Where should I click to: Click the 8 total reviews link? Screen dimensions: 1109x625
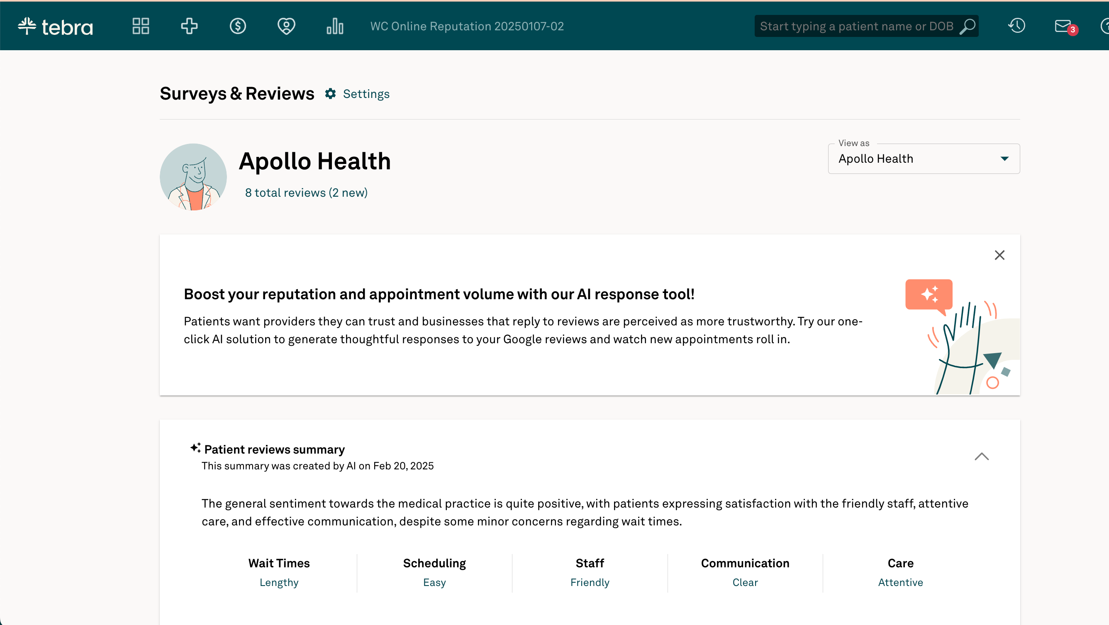point(306,193)
